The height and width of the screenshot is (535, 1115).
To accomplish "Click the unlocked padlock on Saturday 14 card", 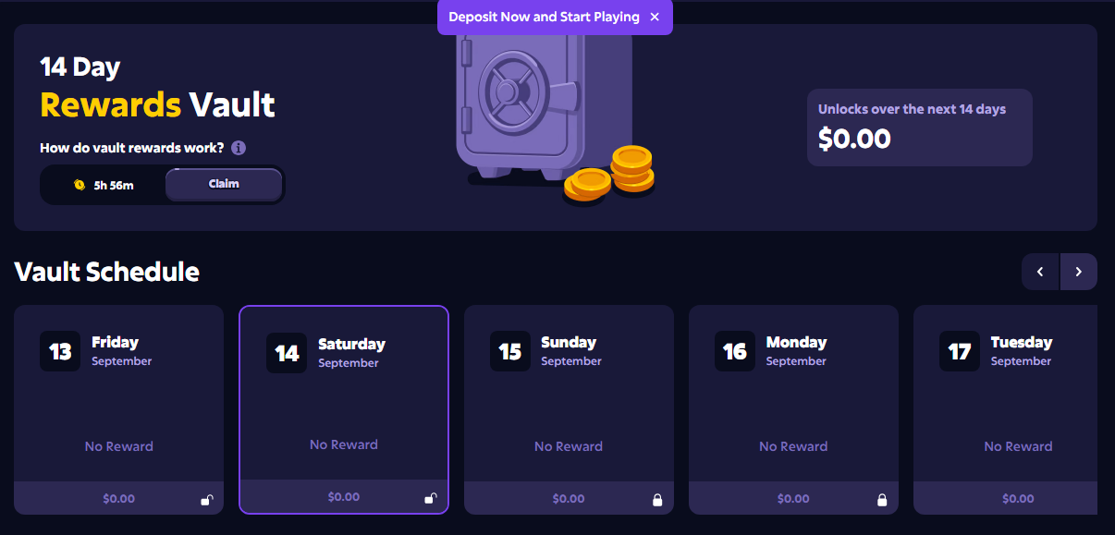I will pos(430,498).
